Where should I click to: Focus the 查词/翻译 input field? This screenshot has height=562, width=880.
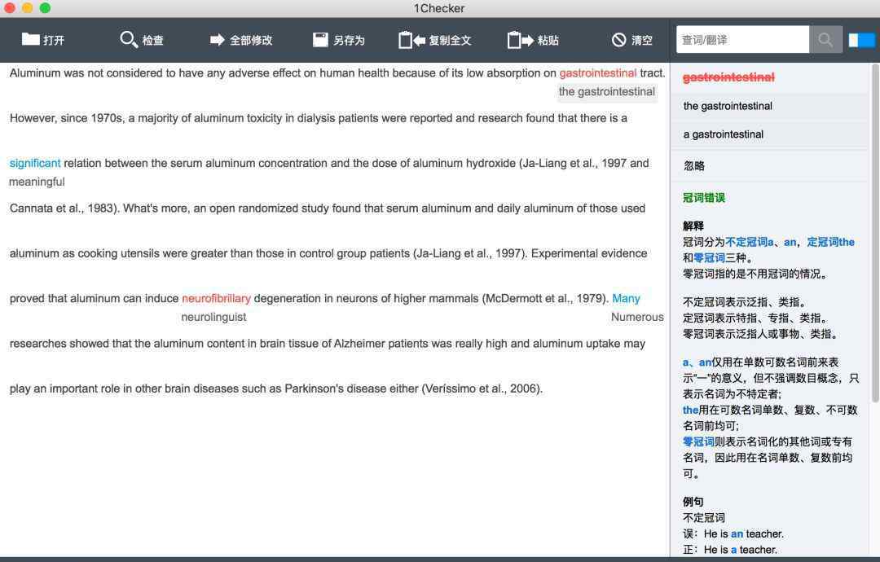click(x=742, y=39)
